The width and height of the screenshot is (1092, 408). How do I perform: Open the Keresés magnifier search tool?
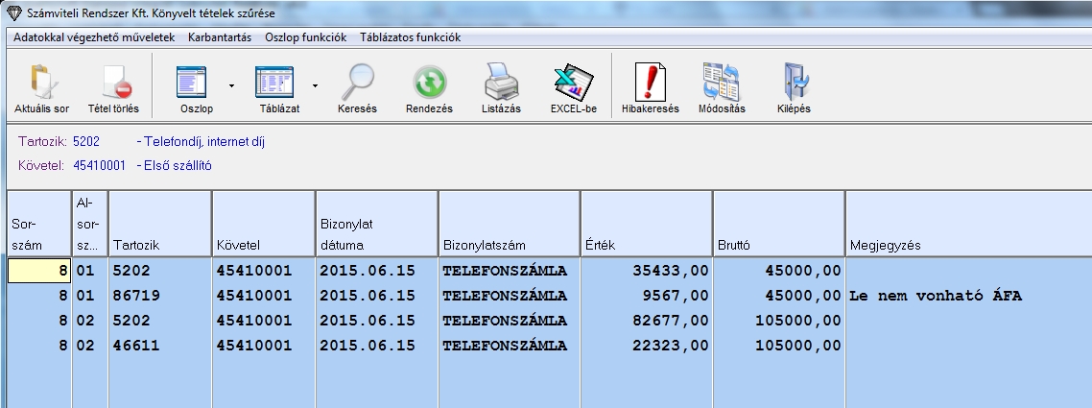pos(358,83)
